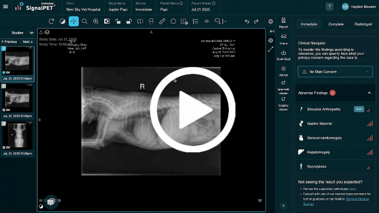Click the reset/refresh rotation icon

51,21
